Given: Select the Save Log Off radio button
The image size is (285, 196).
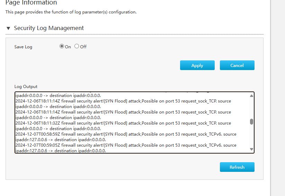Looking at the screenshot, I should [x=77, y=46].
